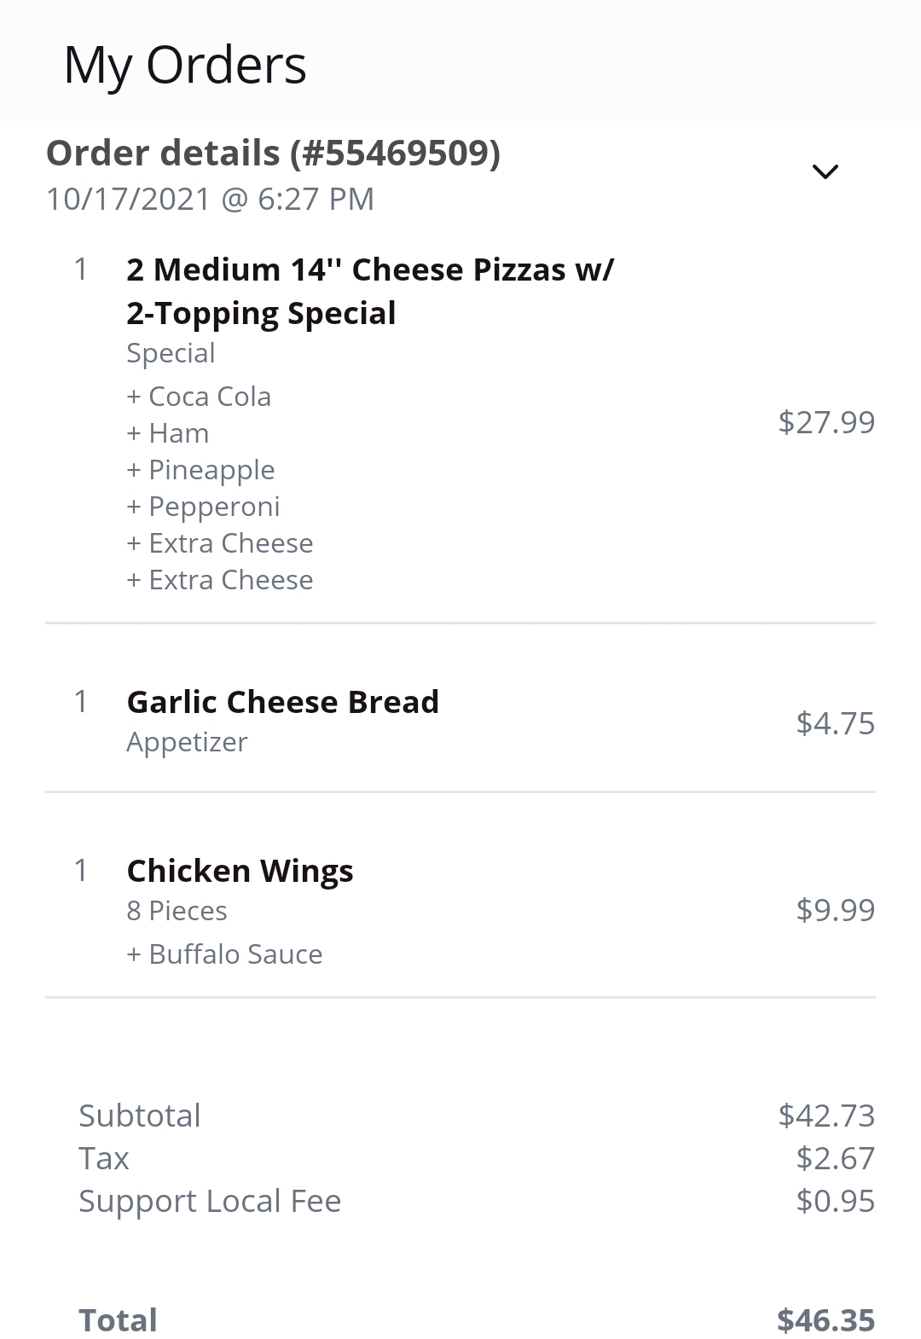This screenshot has height=1339, width=921.
Task: Click the Pineapple topping line
Action: tap(200, 470)
